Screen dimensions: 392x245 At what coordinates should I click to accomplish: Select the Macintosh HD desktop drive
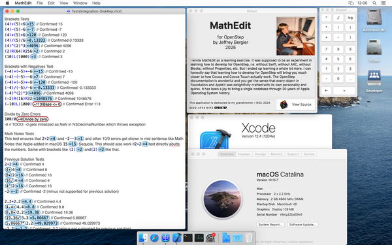coord(374,17)
